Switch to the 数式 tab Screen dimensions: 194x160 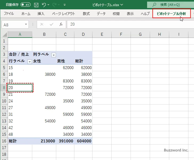tap(86, 14)
